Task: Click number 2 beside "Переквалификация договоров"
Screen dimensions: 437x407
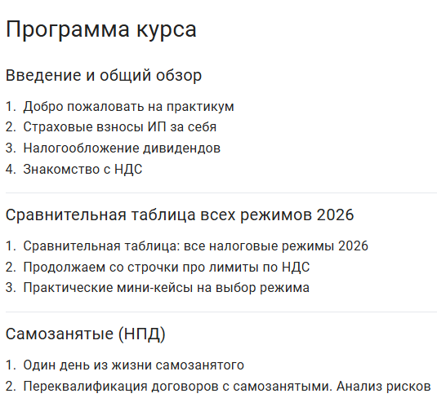Action: click(11, 386)
